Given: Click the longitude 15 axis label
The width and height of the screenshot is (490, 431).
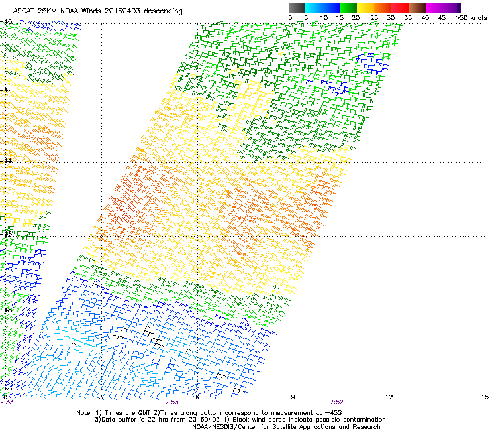Looking at the screenshot, I should pyautogui.click(x=485, y=397).
